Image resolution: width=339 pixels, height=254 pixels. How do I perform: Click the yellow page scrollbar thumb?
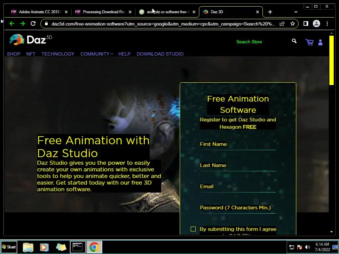click(x=331, y=60)
